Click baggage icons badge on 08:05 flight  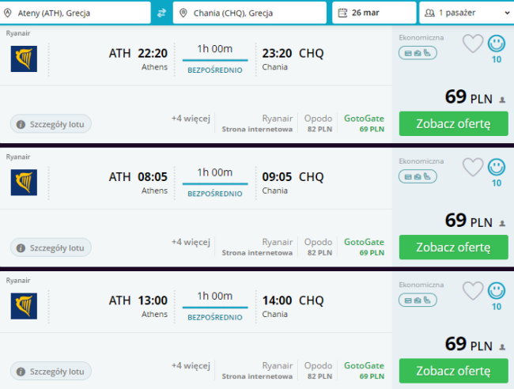(418, 176)
